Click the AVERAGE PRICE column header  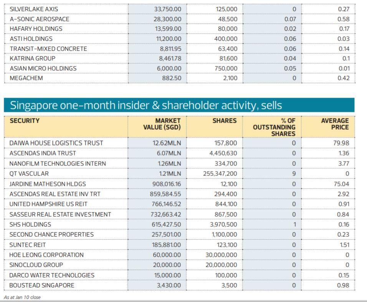coord(335,124)
